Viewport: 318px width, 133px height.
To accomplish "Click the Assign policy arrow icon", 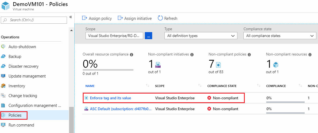I will click(x=84, y=18).
